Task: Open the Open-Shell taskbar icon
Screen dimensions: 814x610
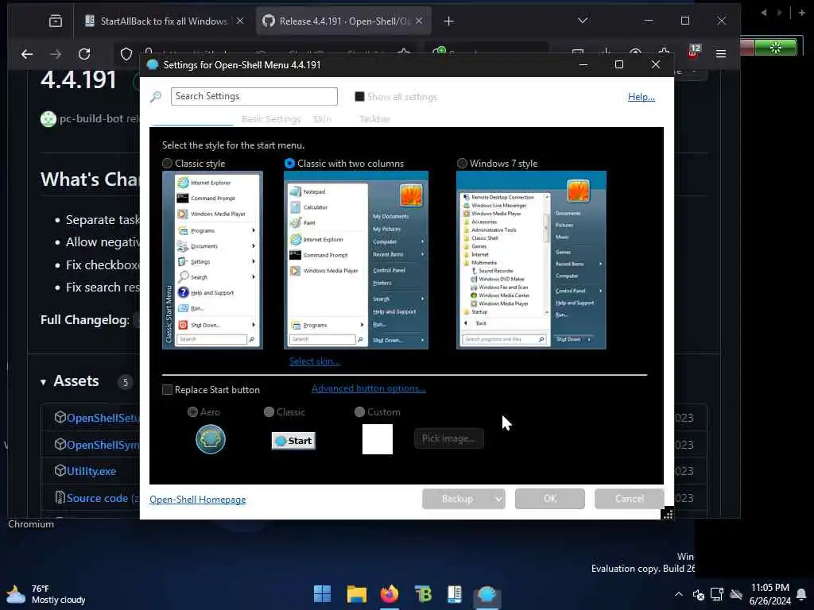Action: [x=487, y=594]
